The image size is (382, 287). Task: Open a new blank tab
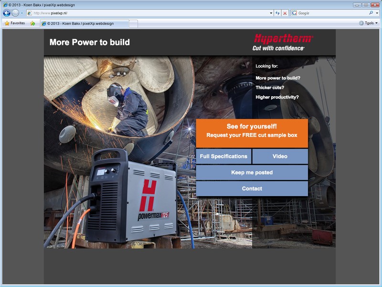pyautogui.click(x=134, y=23)
